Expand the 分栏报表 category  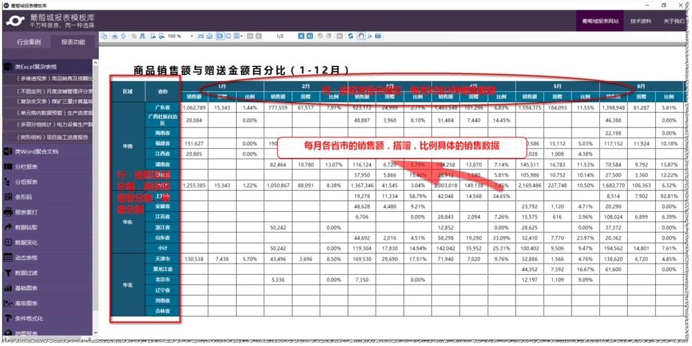[x=47, y=167]
